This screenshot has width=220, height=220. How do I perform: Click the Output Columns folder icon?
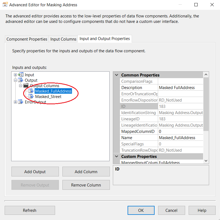coord(26,86)
